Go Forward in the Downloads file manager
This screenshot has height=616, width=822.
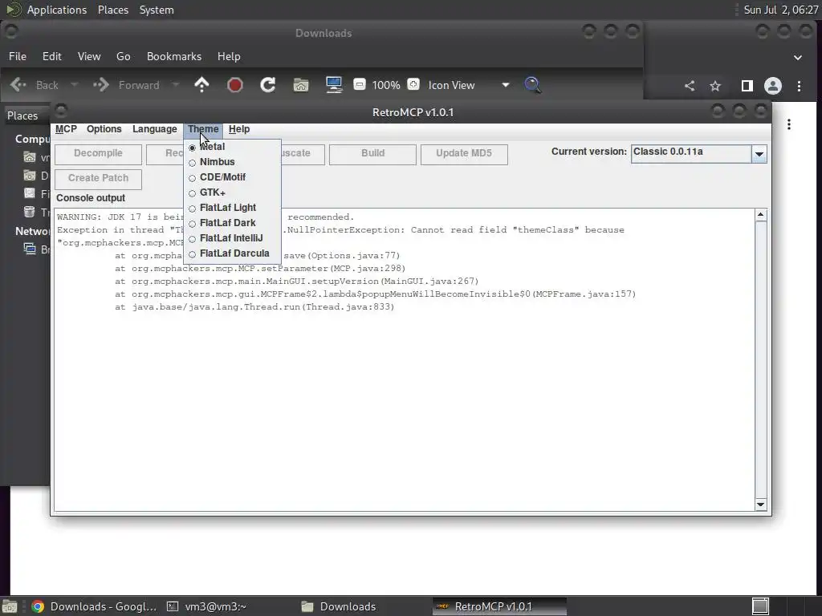click(x=126, y=85)
